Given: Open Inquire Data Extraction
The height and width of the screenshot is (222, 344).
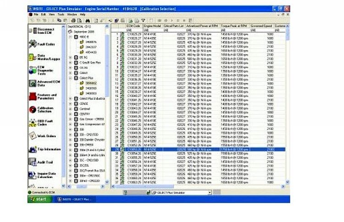Looking at the screenshot, I should [42, 175].
